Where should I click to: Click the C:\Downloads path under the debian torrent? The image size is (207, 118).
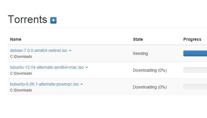point(21,57)
